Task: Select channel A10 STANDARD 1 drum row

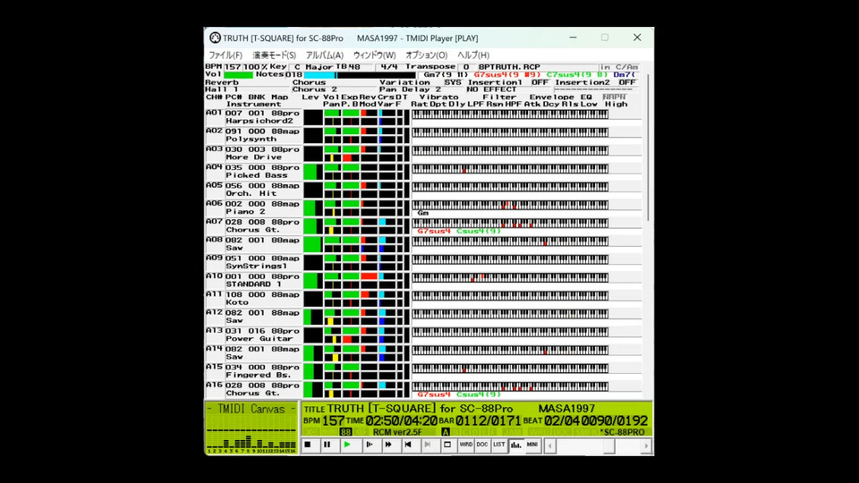Action: pos(253,280)
